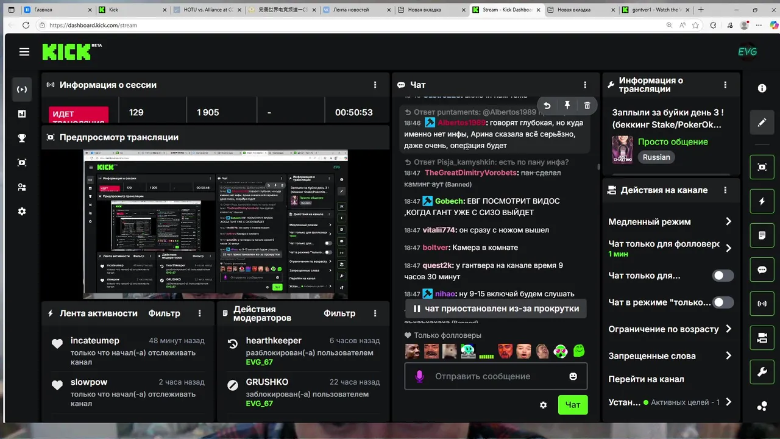780x439 pixels.
Task: Open the hamburger navigation menu
Action: [x=24, y=52]
